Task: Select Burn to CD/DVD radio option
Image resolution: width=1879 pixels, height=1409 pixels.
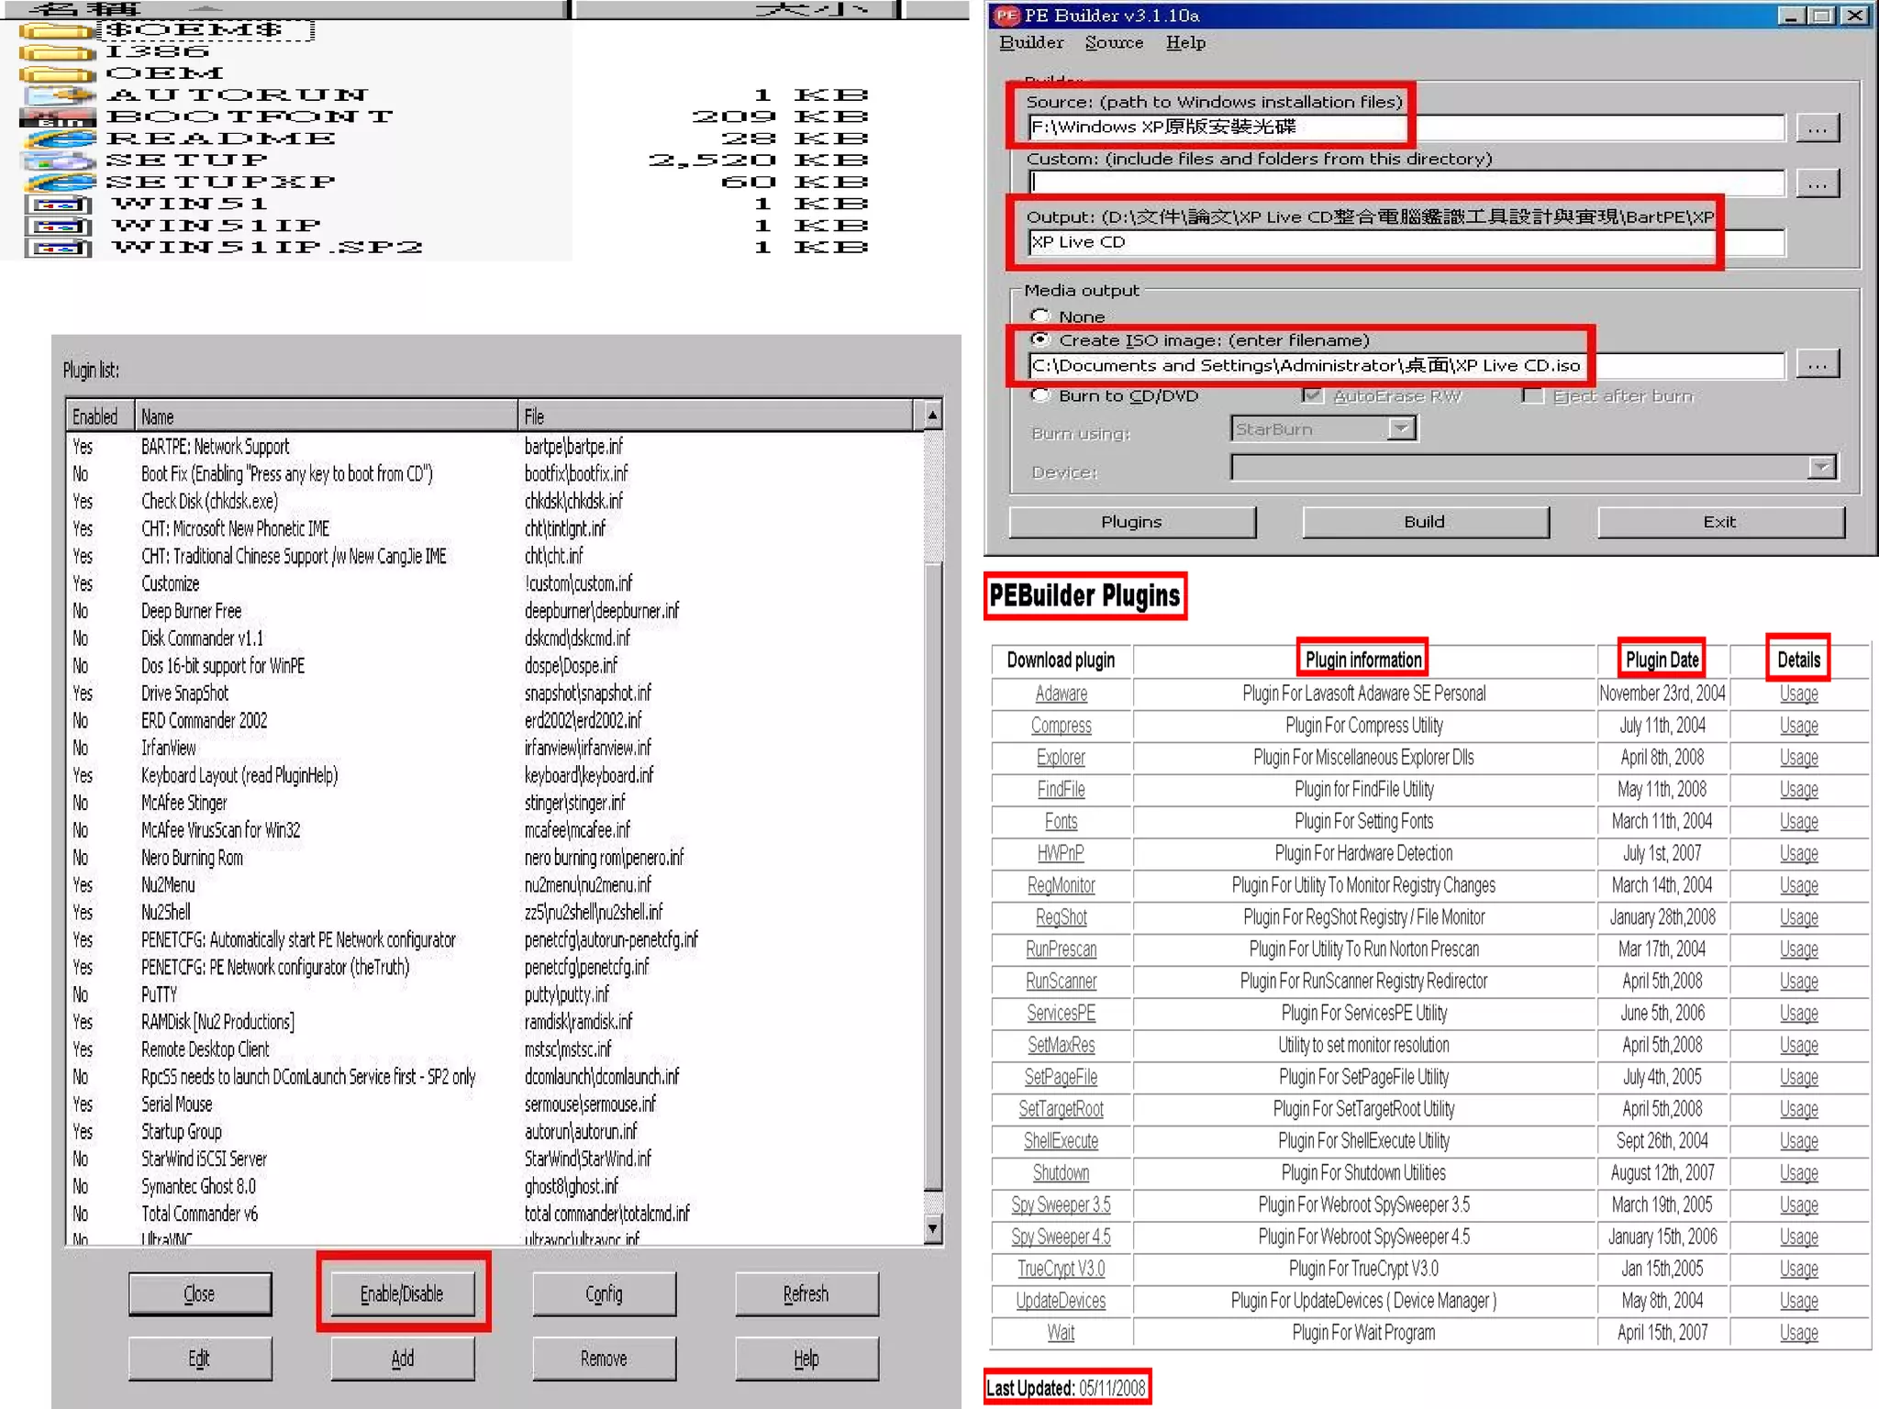Action: tap(1040, 395)
